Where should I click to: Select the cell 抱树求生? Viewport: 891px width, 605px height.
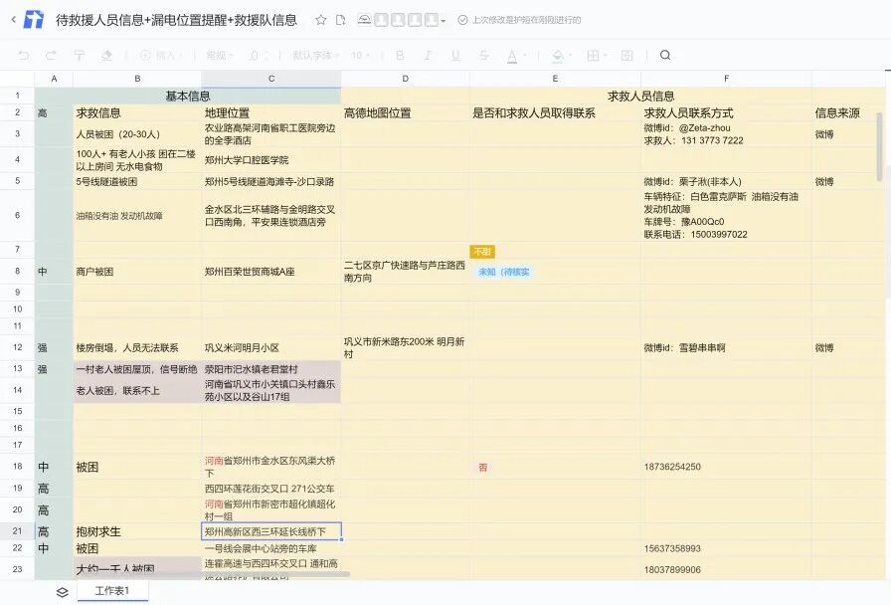coord(137,531)
